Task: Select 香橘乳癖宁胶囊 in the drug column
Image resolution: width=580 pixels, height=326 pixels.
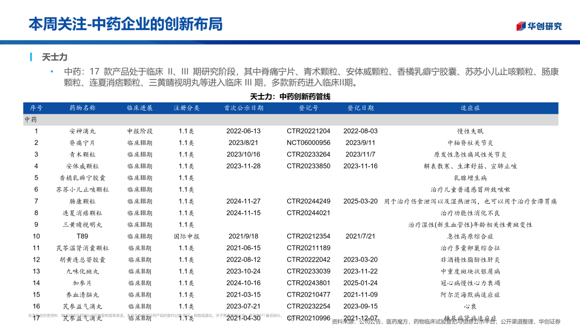Action: coord(83,178)
